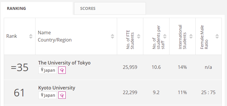Open Kyoto University link
This screenshot has height=106, width=227.
57,88
